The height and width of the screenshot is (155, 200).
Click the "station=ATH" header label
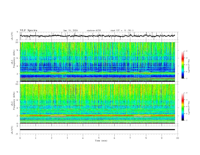tap(94, 30)
